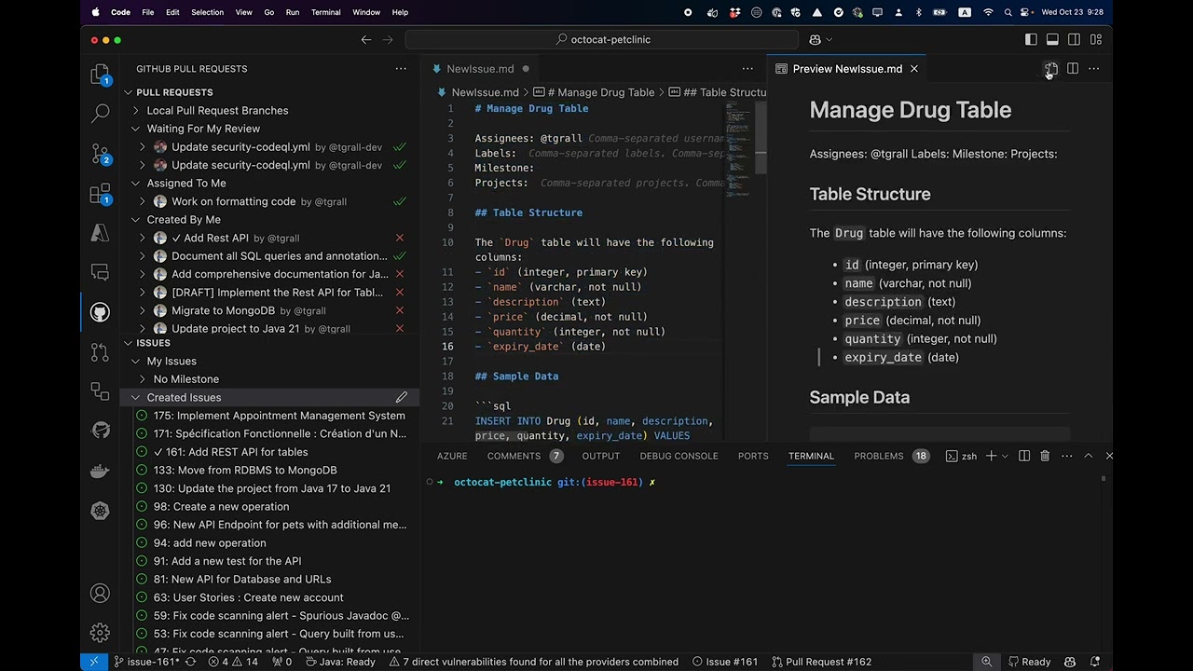
Task: Open the zoom icon in status bar
Action: click(x=986, y=662)
